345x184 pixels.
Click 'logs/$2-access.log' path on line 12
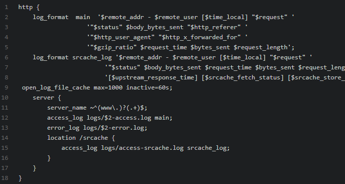(x=119, y=118)
